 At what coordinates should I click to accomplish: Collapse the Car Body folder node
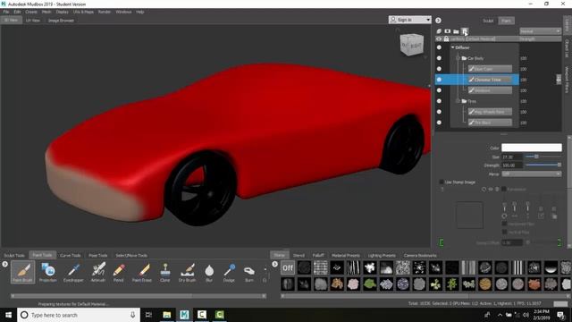458,58
